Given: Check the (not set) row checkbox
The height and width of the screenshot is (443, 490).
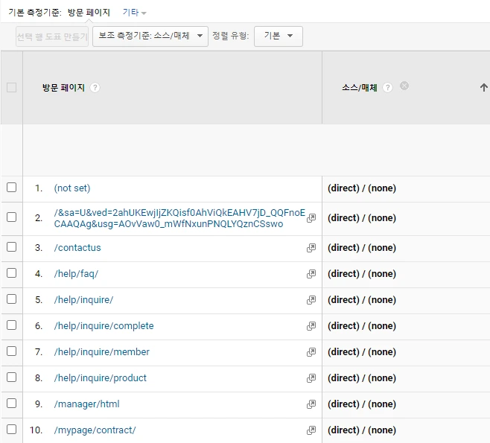Looking at the screenshot, I should coord(12,188).
